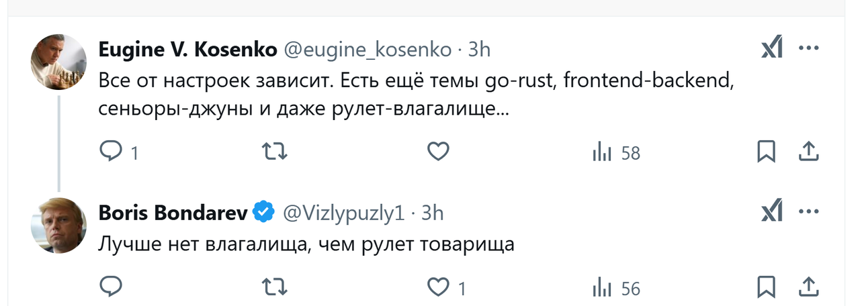Open the @eugine_kosenko profile handle
Image resolution: width=860 pixels, height=306 pixels.
368,50
